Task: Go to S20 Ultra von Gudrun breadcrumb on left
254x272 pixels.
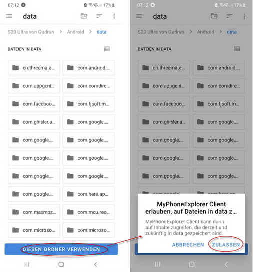Action: [31, 32]
